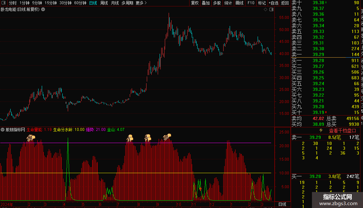Click the 总买 total 9930
Image resolution: width=363 pixels, height=208 pixels.
354,124
